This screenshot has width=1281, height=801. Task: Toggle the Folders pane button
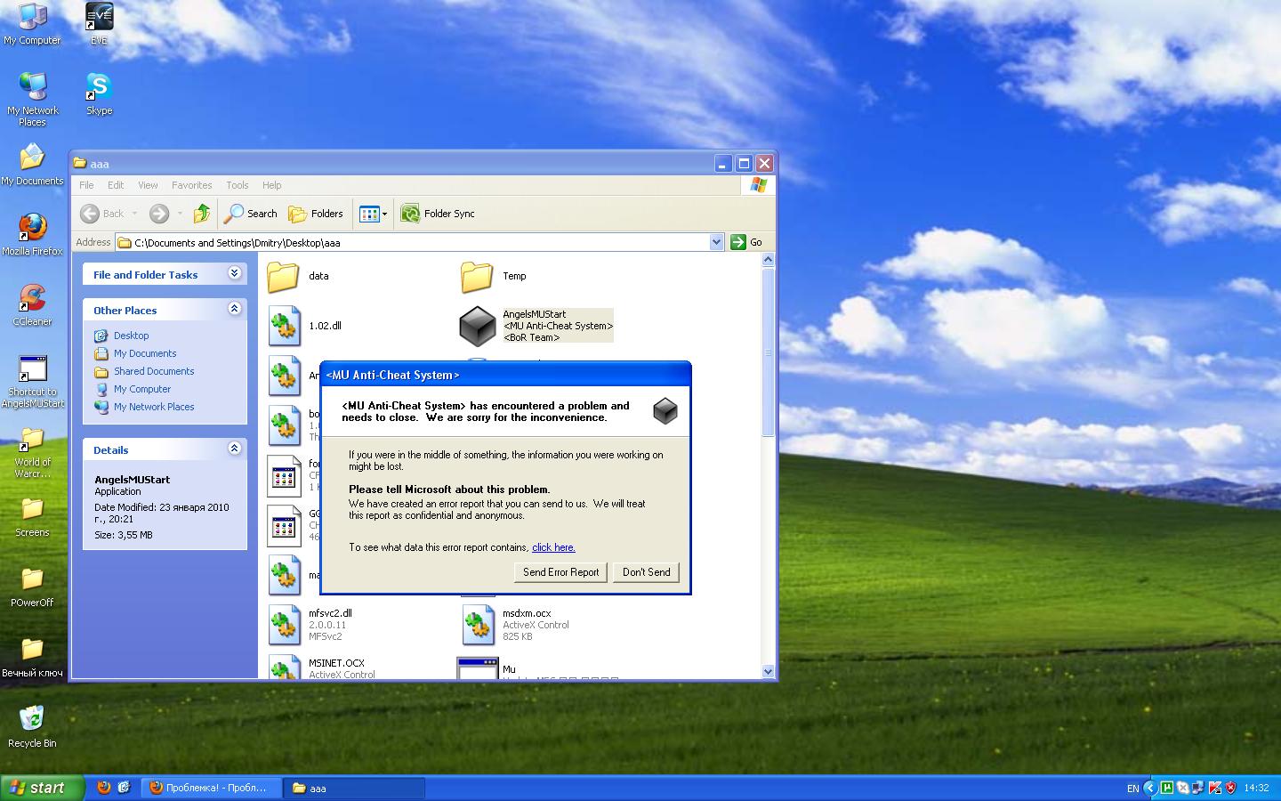(316, 214)
